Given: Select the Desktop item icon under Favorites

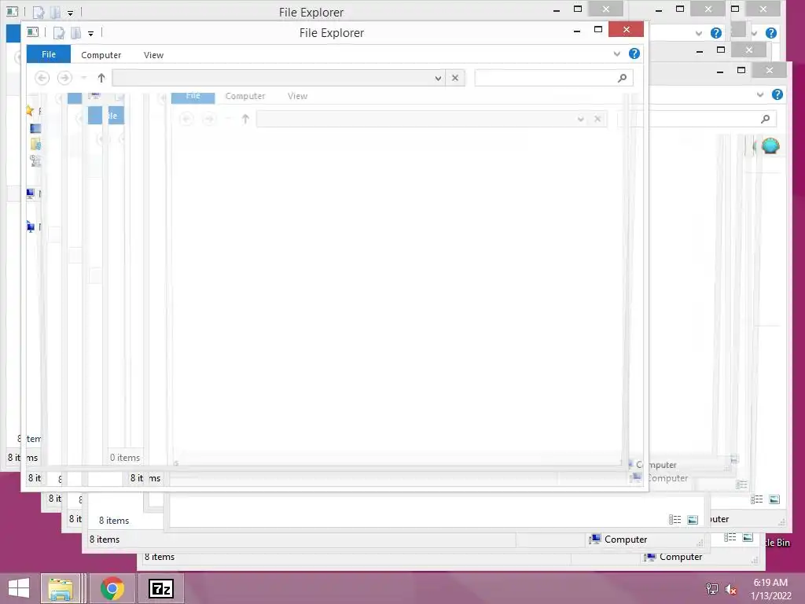Looking at the screenshot, I should [x=35, y=128].
